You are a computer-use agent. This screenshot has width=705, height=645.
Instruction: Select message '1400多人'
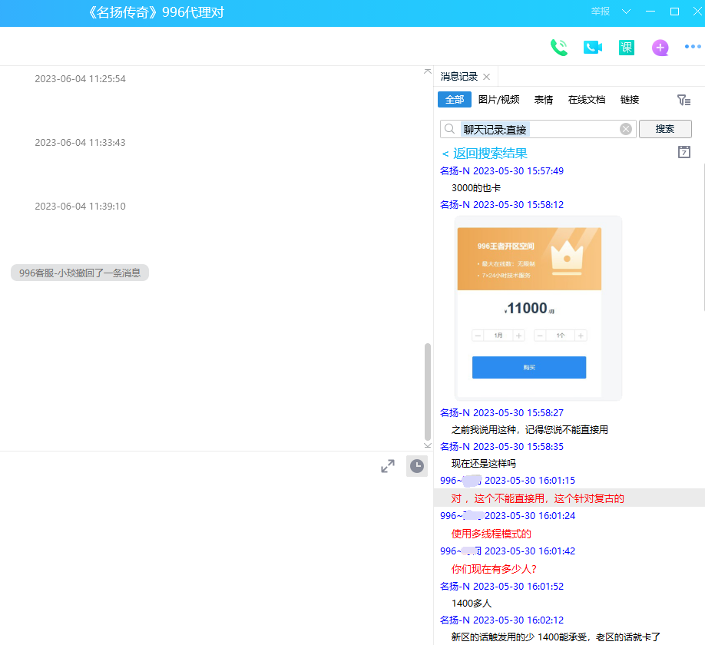click(472, 604)
